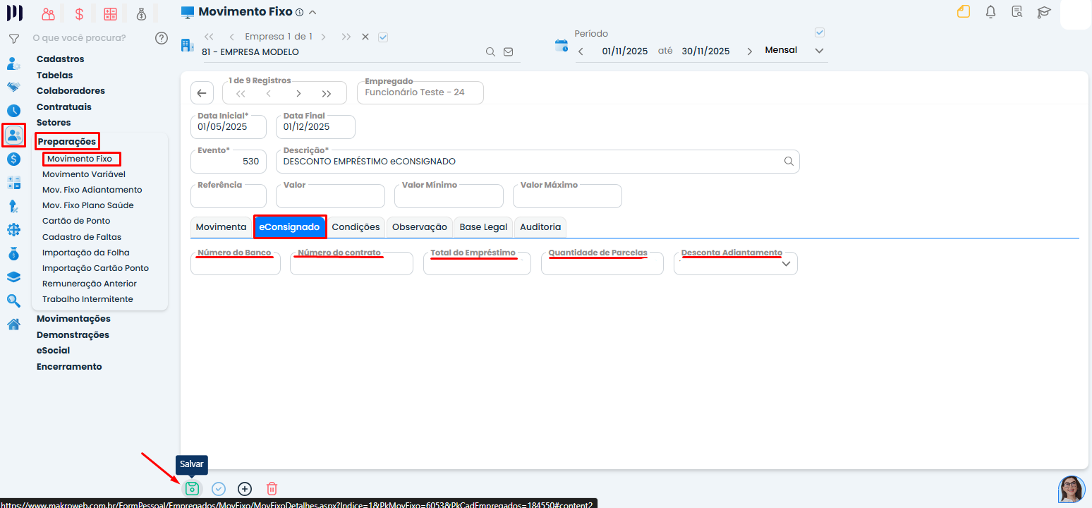The height and width of the screenshot is (508, 1092).
Task: Select Cartão de Ponto menu item
Action: pyautogui.click(x=76, y=221)
